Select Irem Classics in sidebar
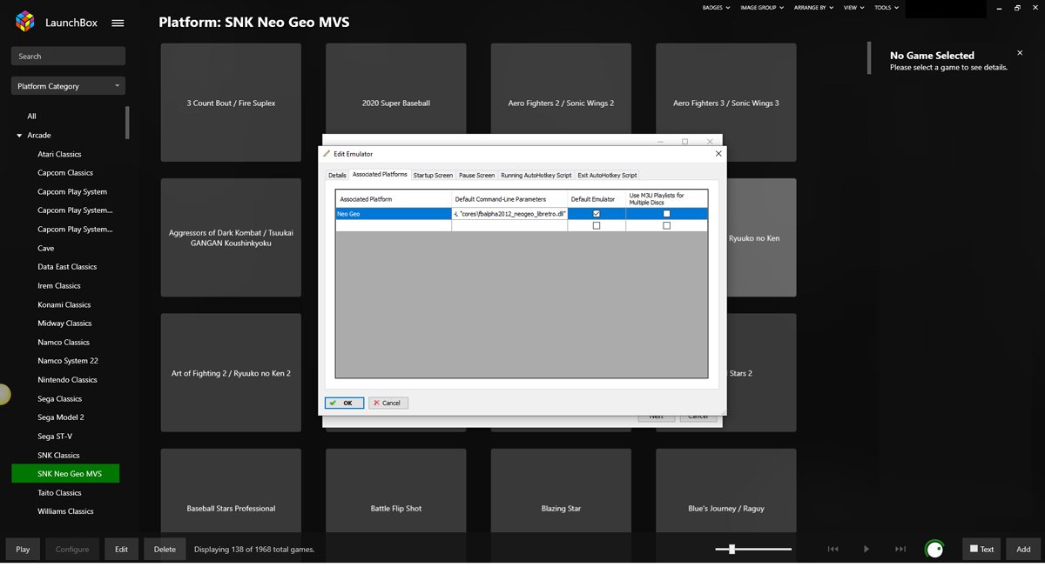 (58, 286)
